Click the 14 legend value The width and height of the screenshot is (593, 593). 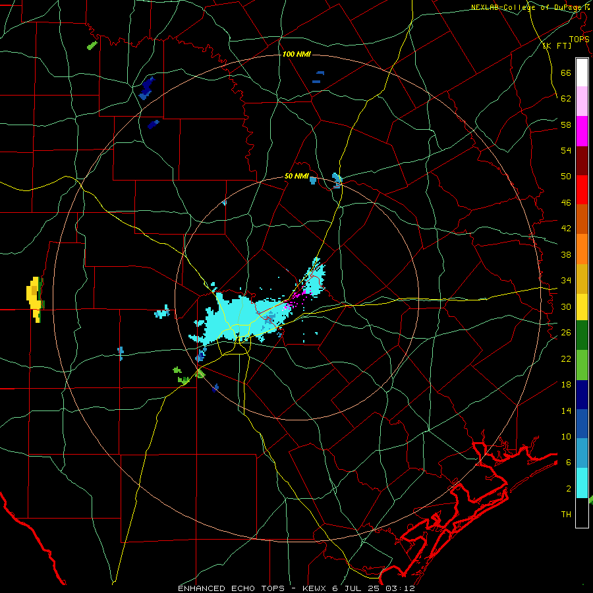point(566,410)
